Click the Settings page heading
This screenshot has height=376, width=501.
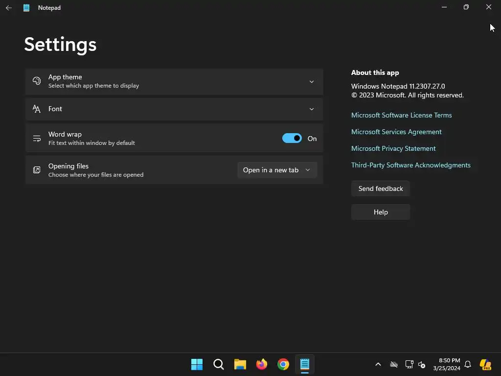tap(60, 45)
